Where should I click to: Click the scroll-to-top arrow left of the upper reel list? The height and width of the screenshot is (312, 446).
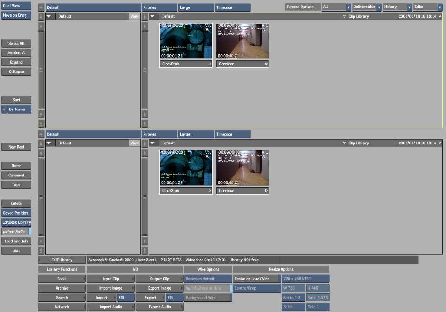41,16
